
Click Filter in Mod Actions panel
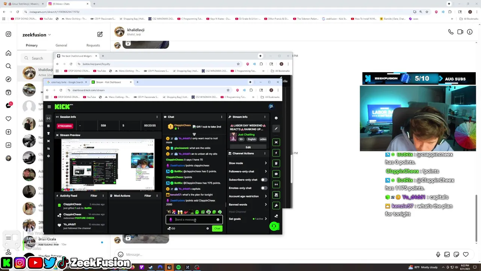148,196
